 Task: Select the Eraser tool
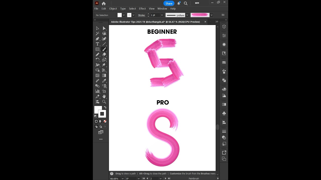tap(104, 54)
